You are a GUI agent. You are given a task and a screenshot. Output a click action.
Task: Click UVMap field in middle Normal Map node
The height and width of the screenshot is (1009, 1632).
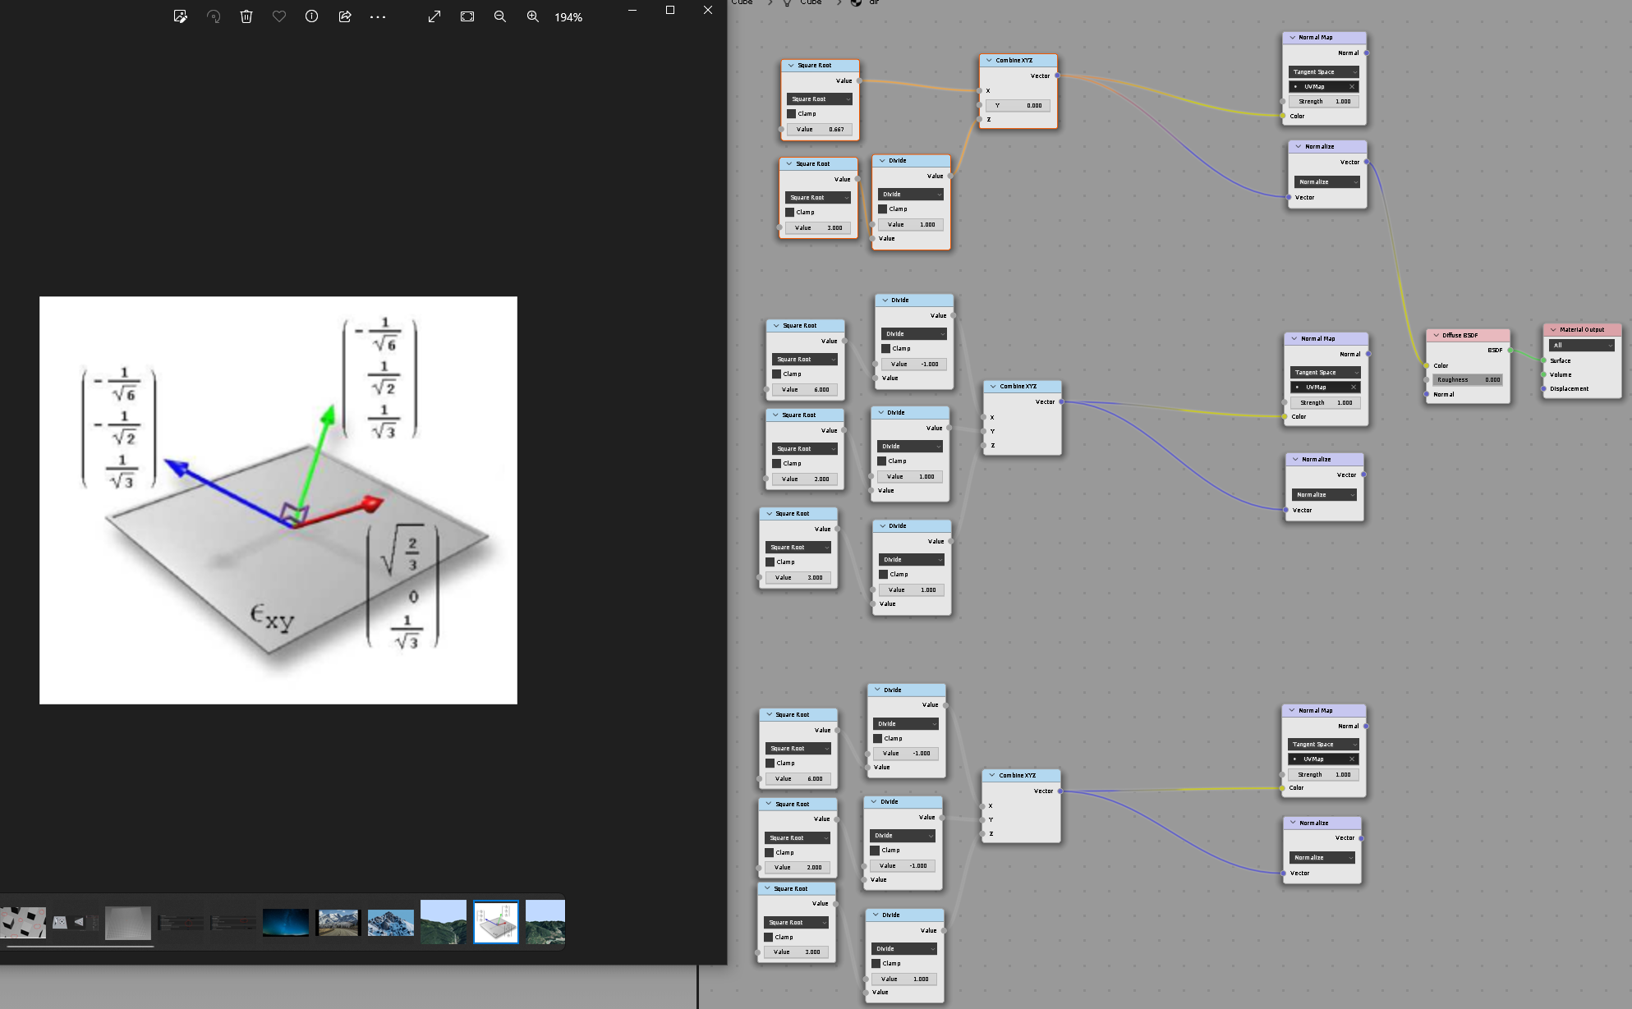[1321, 388]
